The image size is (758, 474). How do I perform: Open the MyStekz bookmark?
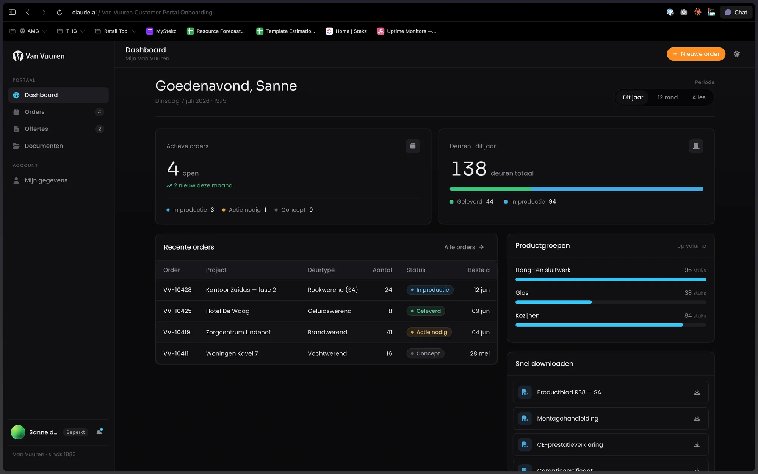[161, 31]
